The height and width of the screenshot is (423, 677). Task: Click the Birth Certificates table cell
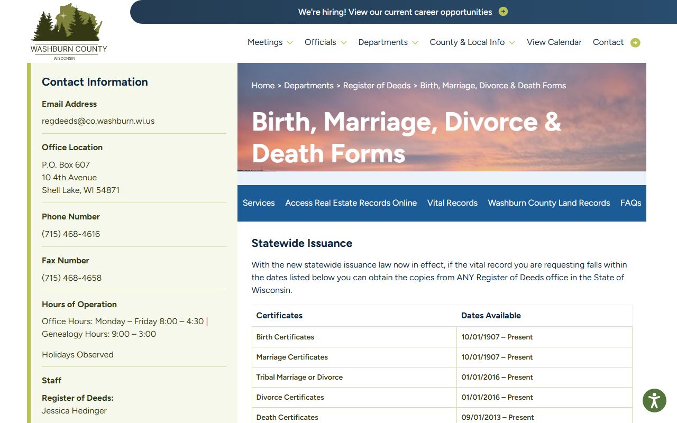coord(354,337)
